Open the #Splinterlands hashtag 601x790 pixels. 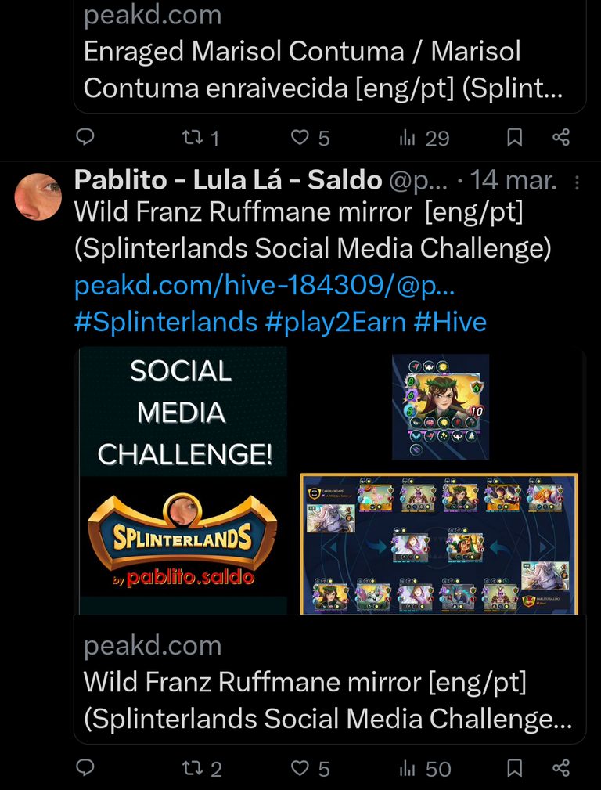click(x=166, y=322)
